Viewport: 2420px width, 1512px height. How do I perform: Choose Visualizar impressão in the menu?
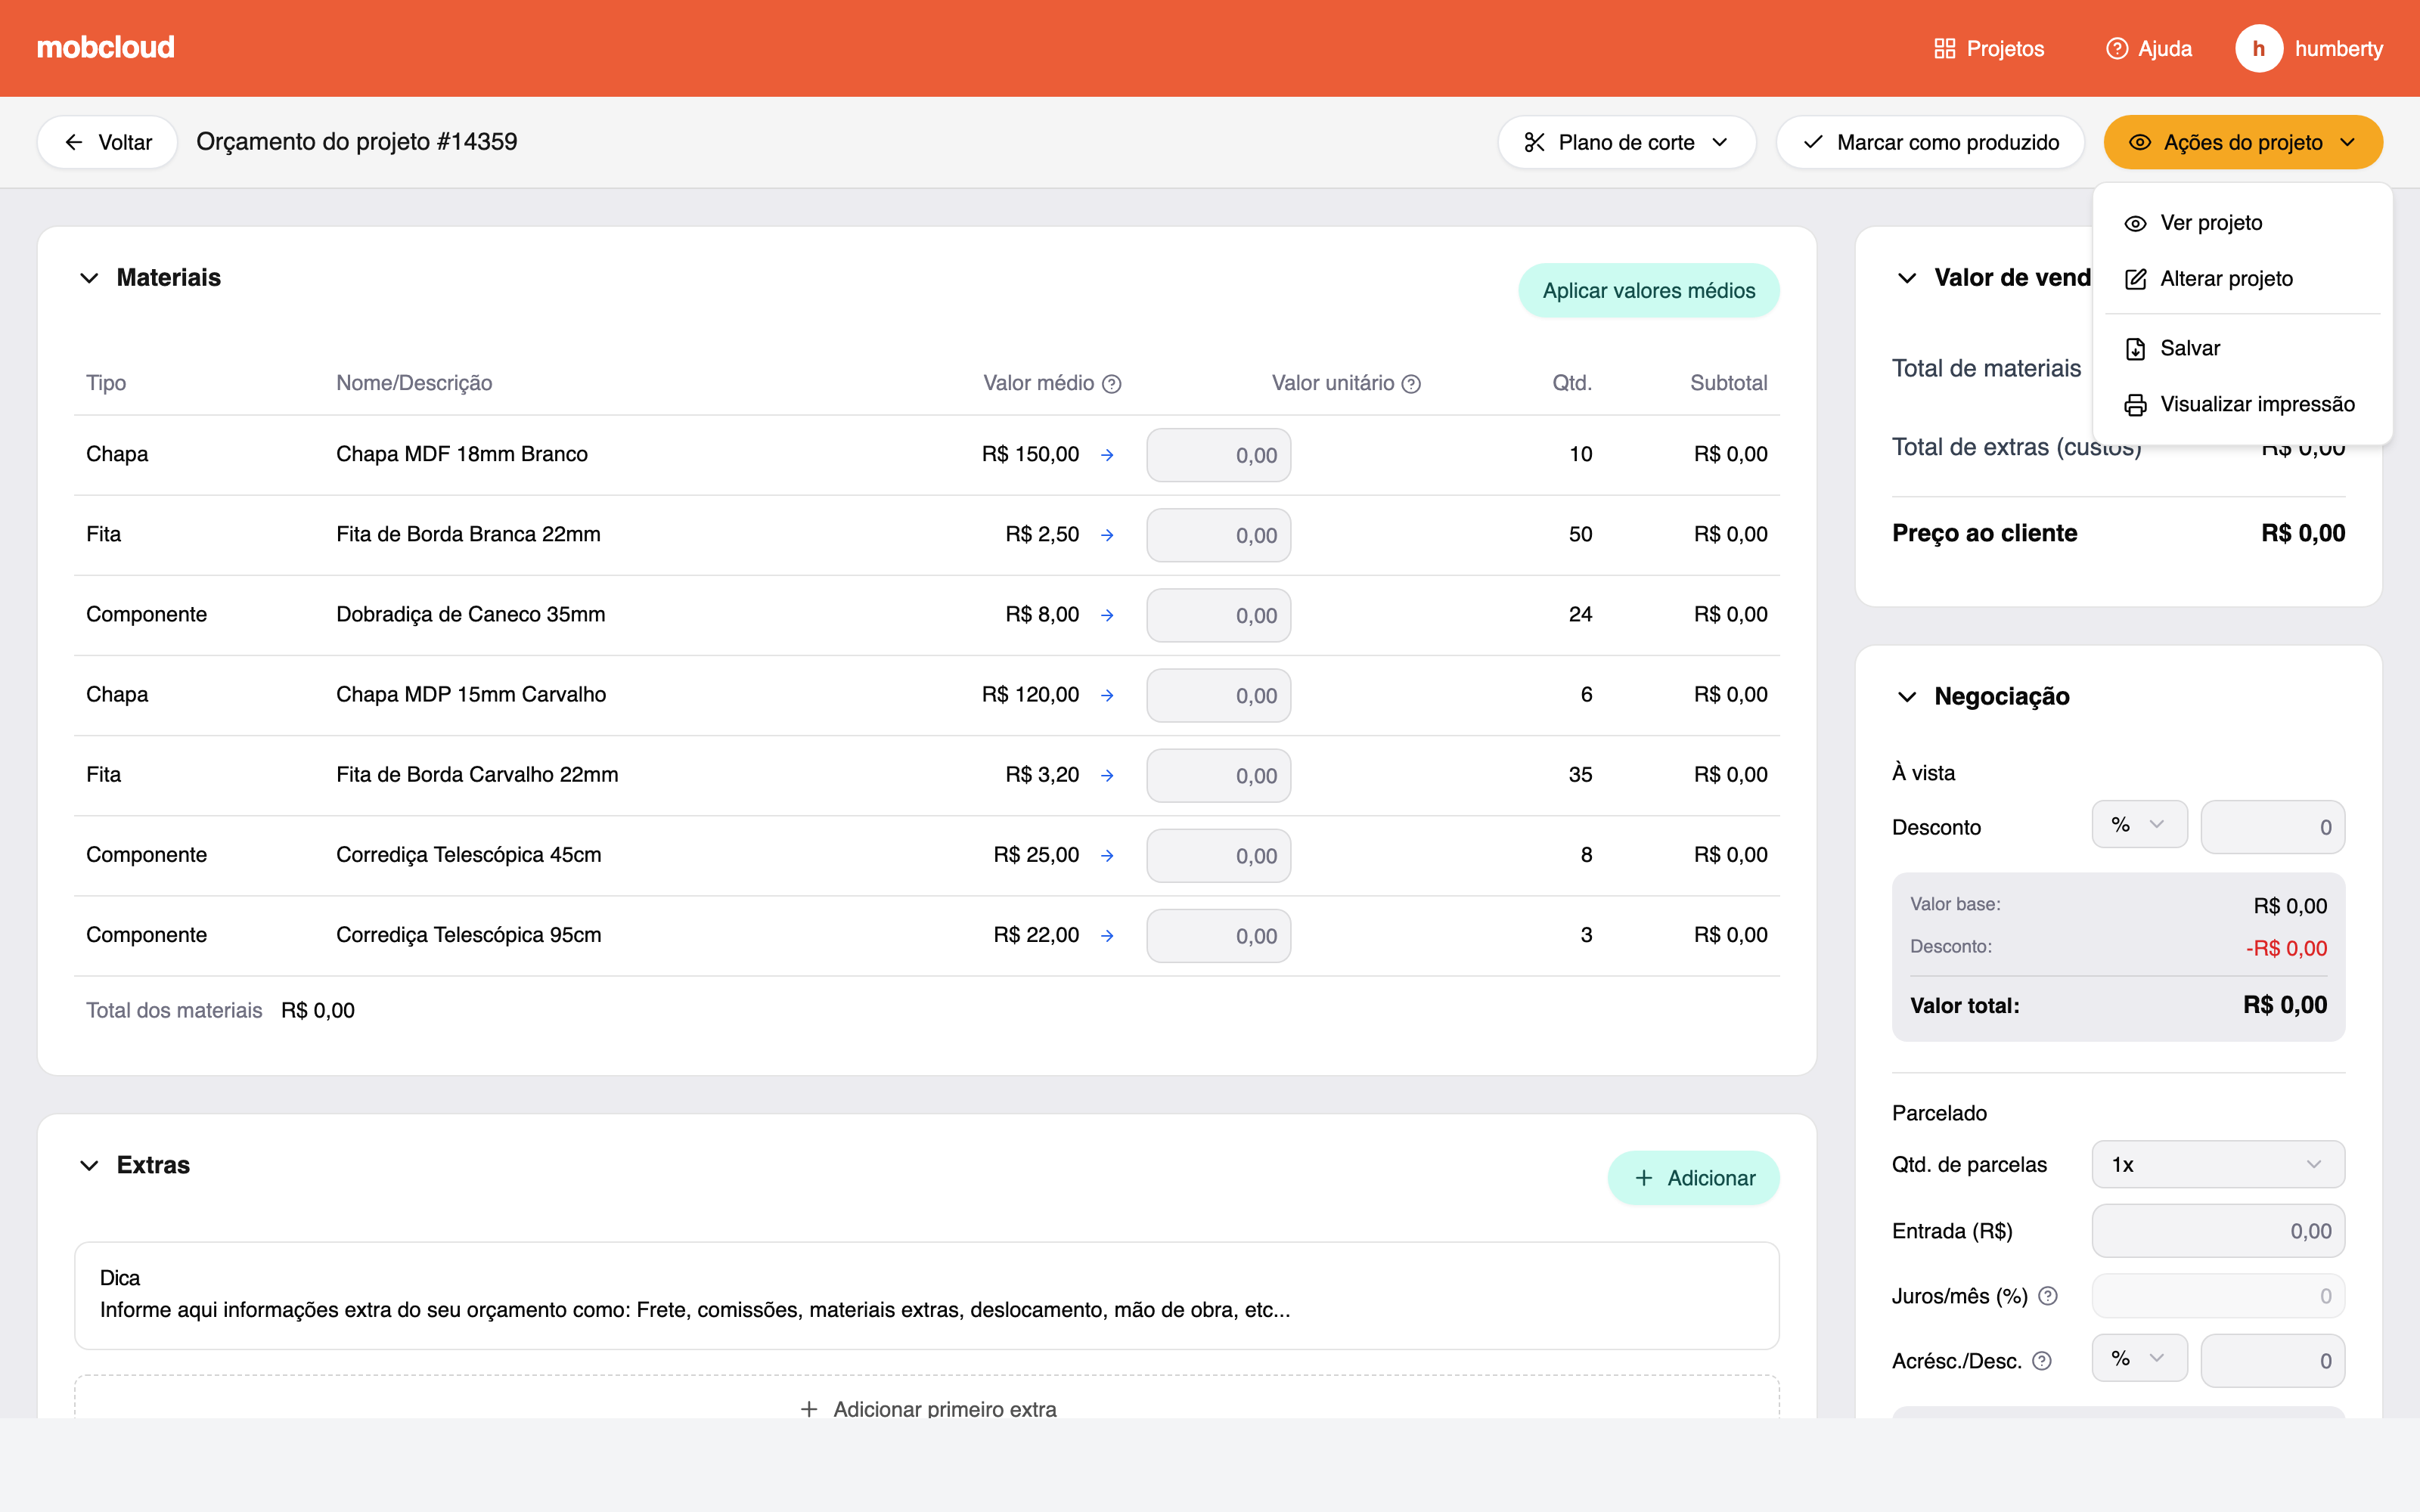pyautogui.click(x=2242, y=404)
